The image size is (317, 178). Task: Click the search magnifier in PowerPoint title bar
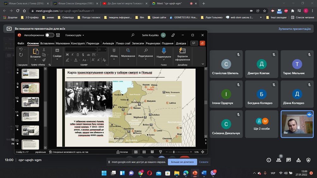133,35
